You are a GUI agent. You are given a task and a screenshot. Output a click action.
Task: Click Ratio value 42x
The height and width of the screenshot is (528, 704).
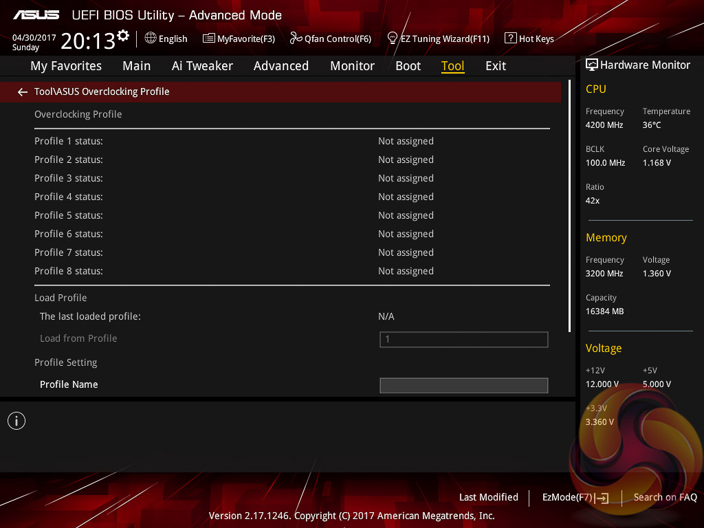593,201
